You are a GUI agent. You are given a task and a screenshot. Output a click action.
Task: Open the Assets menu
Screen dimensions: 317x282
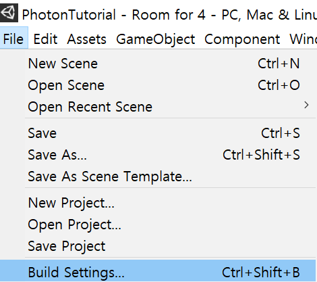tap(86, 39)
